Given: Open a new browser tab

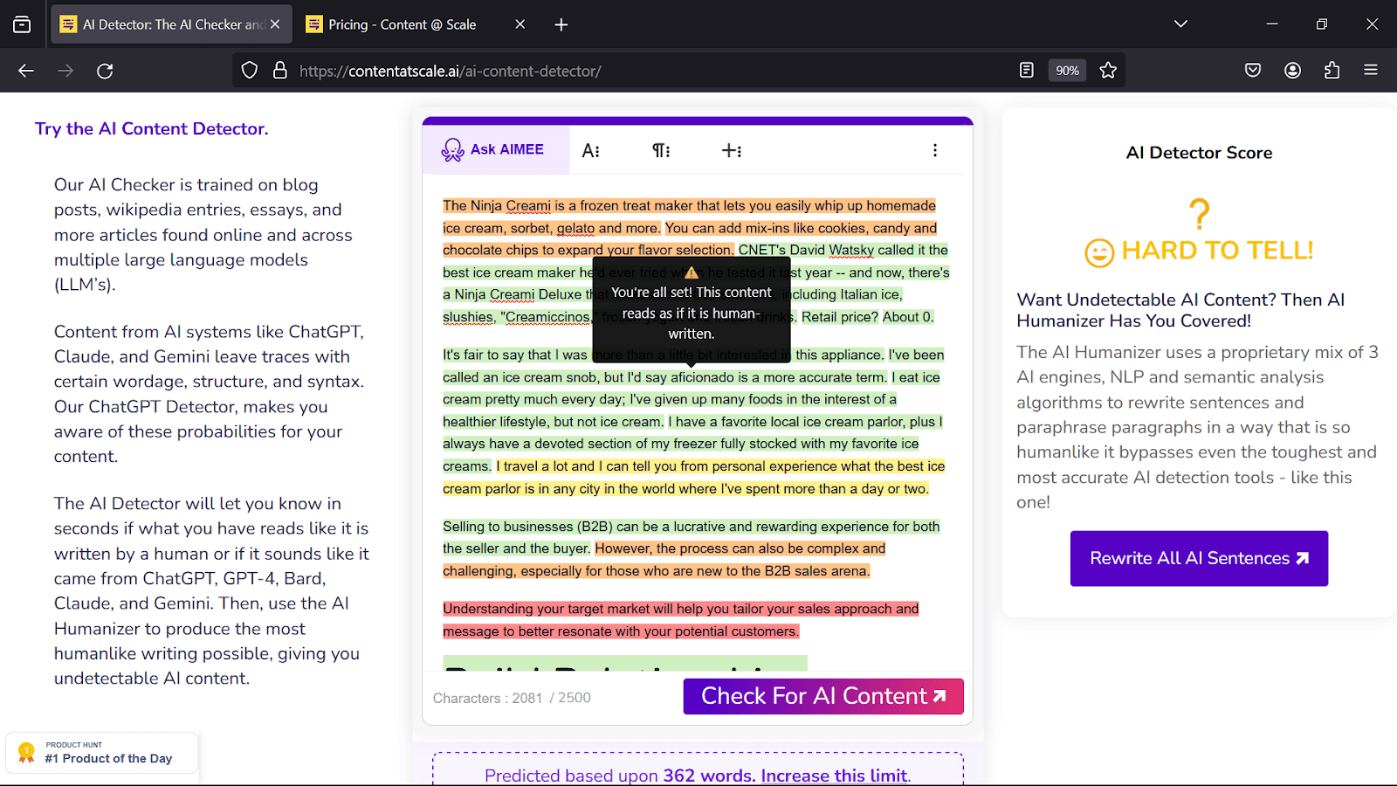Looking at the screenshot, I should (x=561, y=24).
